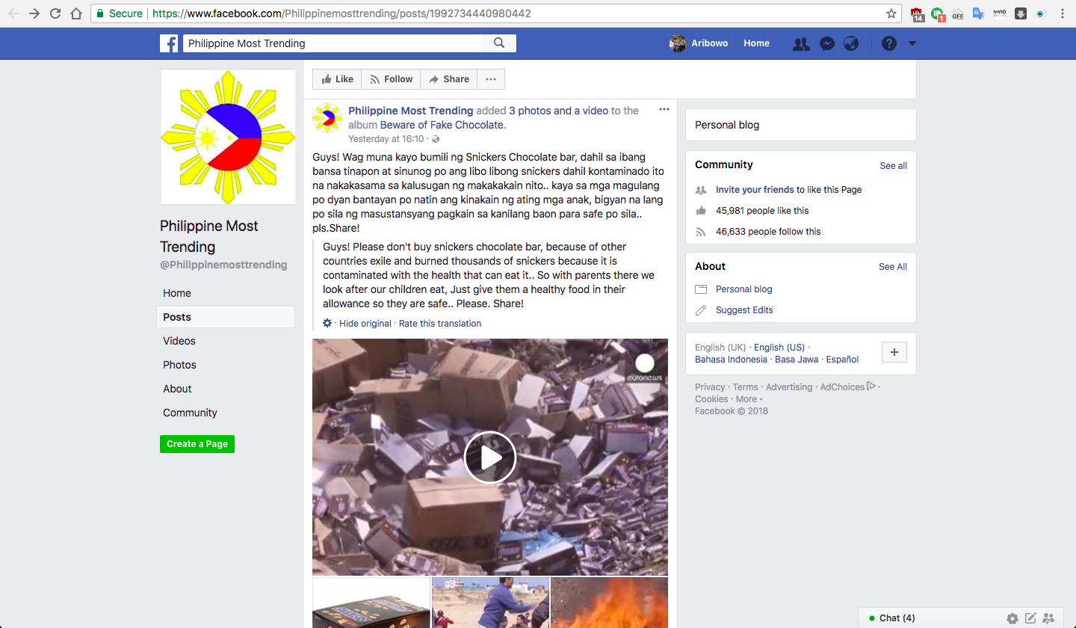The width and height of the screenshot is (1076, 628).
Task: Play the euronews video
Action: 490,458
